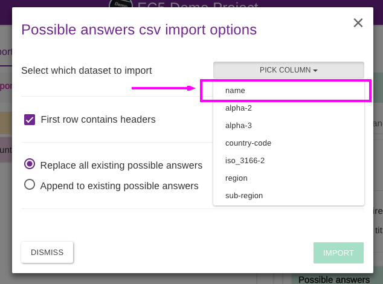Screen dimensions: 383x284
Task: Pick the 'sub-region' column option
Action: tap(244, 196)
